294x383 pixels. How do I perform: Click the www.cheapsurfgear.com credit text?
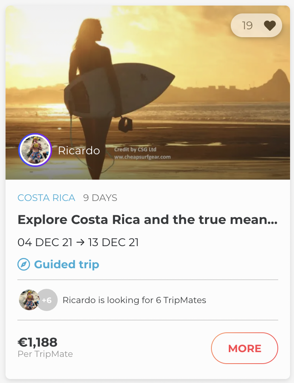tap(142, 157)
